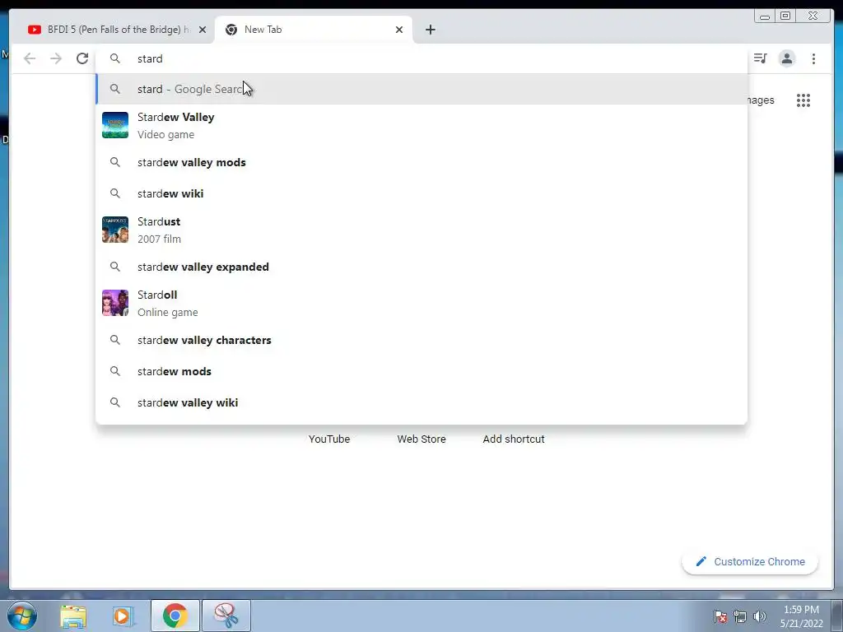Open the Google apps grid
The height and width of the screenshot is (632, 843).
(803, 100)
